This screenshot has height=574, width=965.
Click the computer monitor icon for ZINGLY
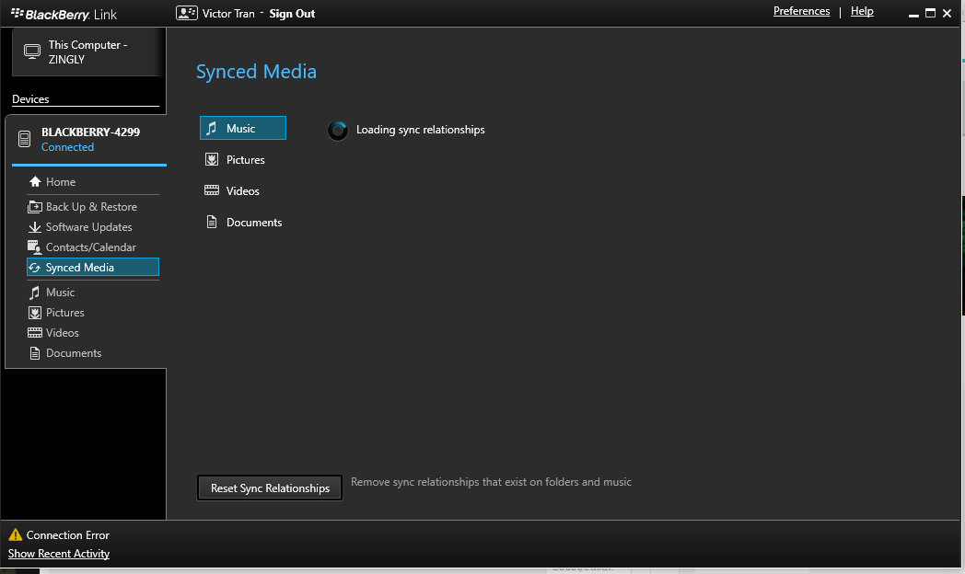click(32, 52)
